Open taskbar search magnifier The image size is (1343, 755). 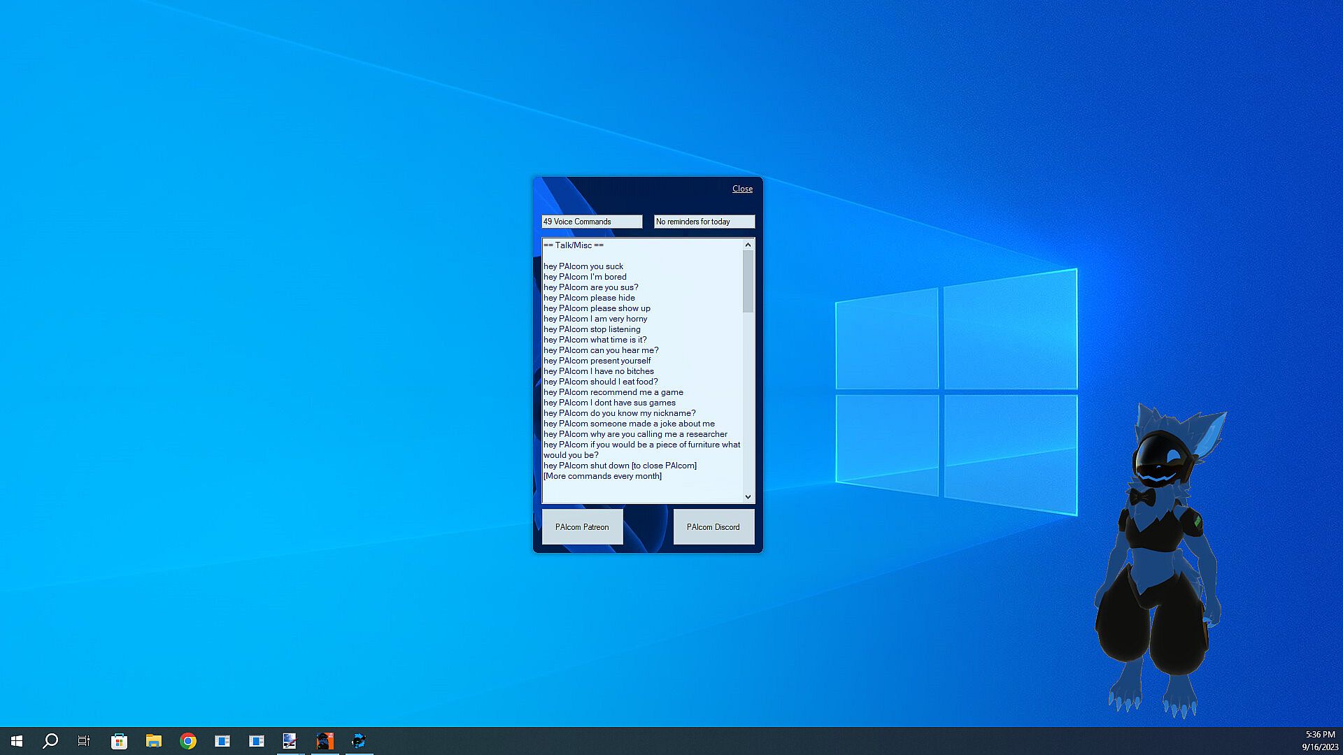[50, 741]
